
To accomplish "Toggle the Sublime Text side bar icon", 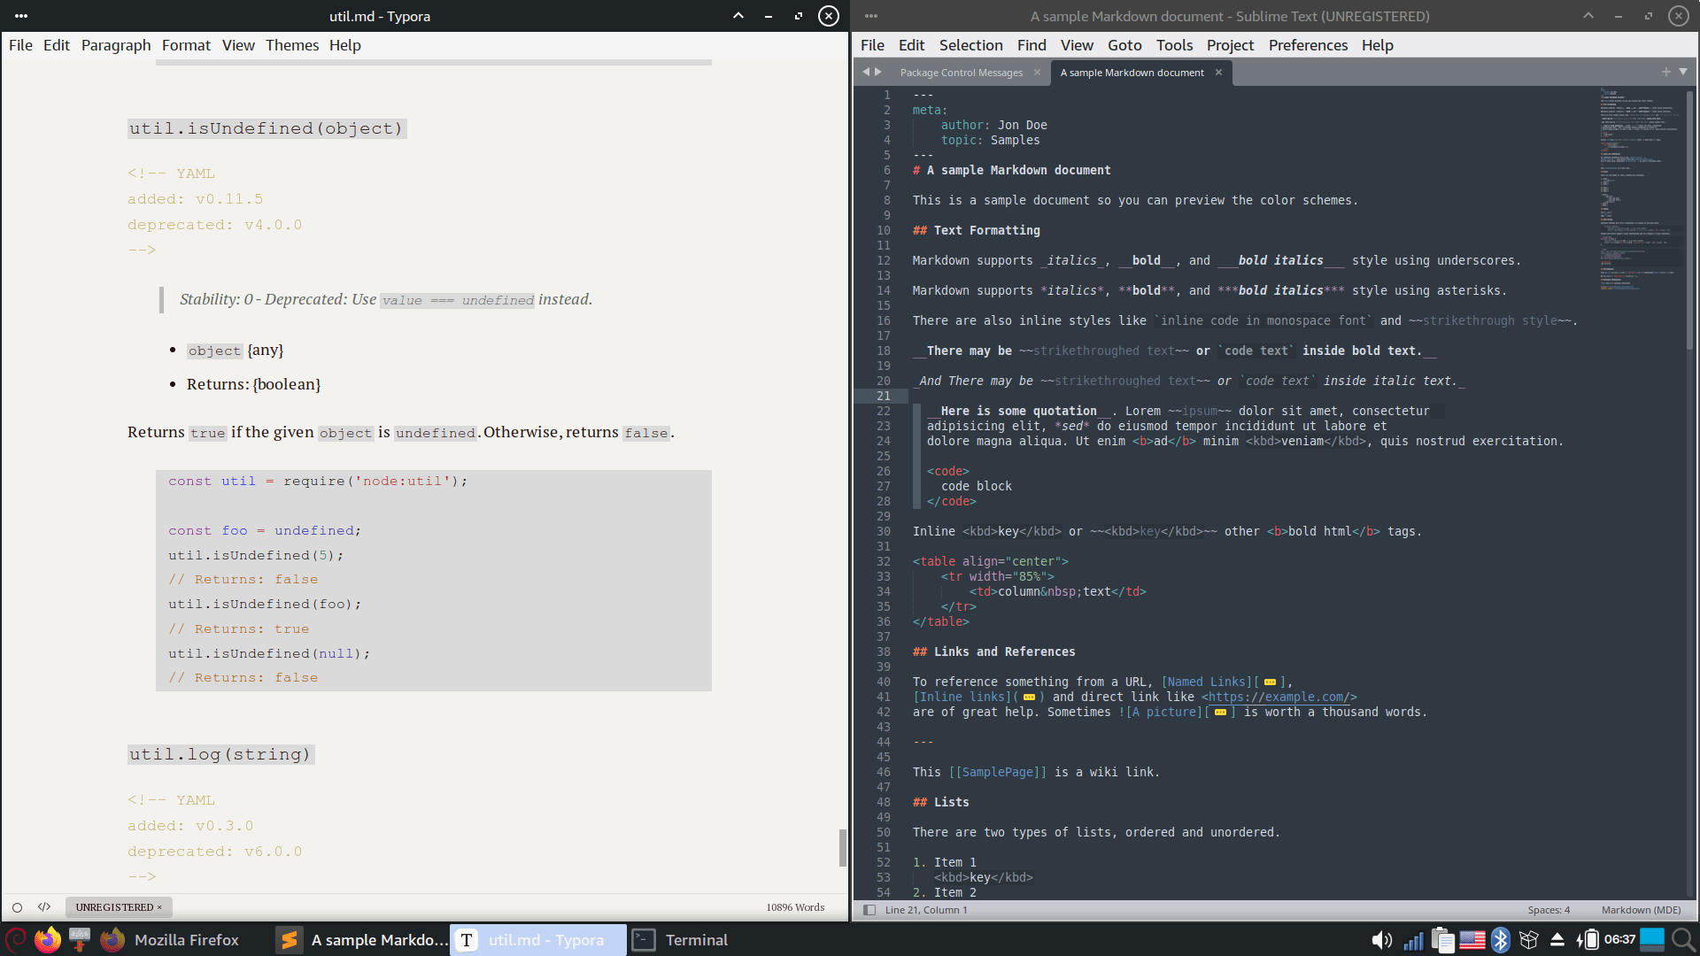I will pos(869,910).
